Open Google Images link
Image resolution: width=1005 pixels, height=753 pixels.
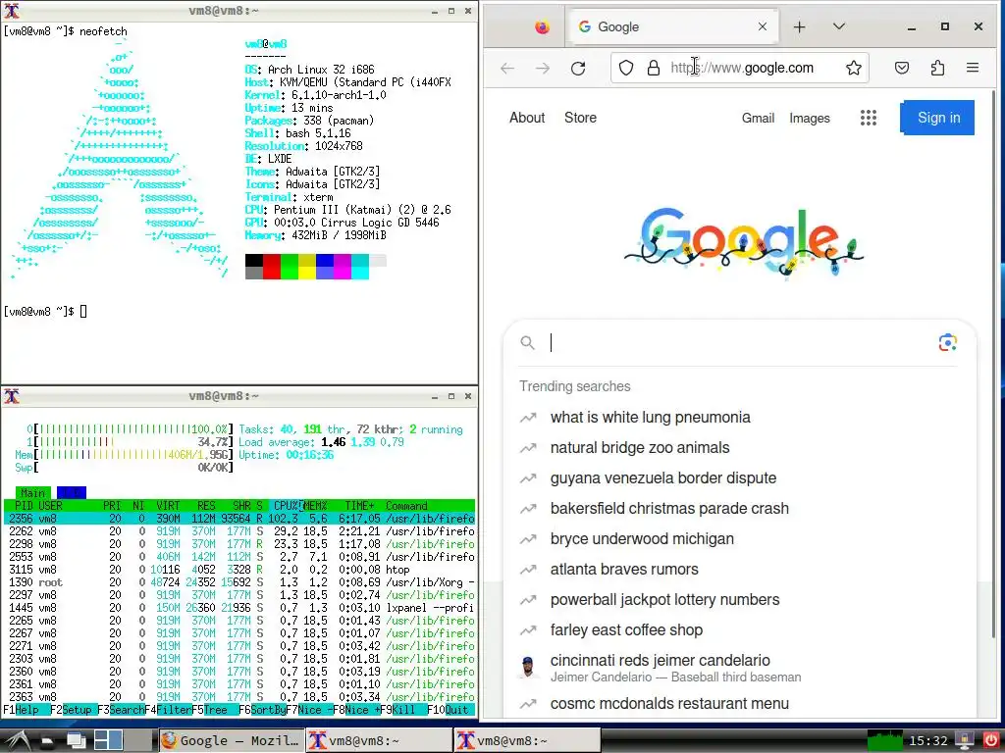pos(810,118)
